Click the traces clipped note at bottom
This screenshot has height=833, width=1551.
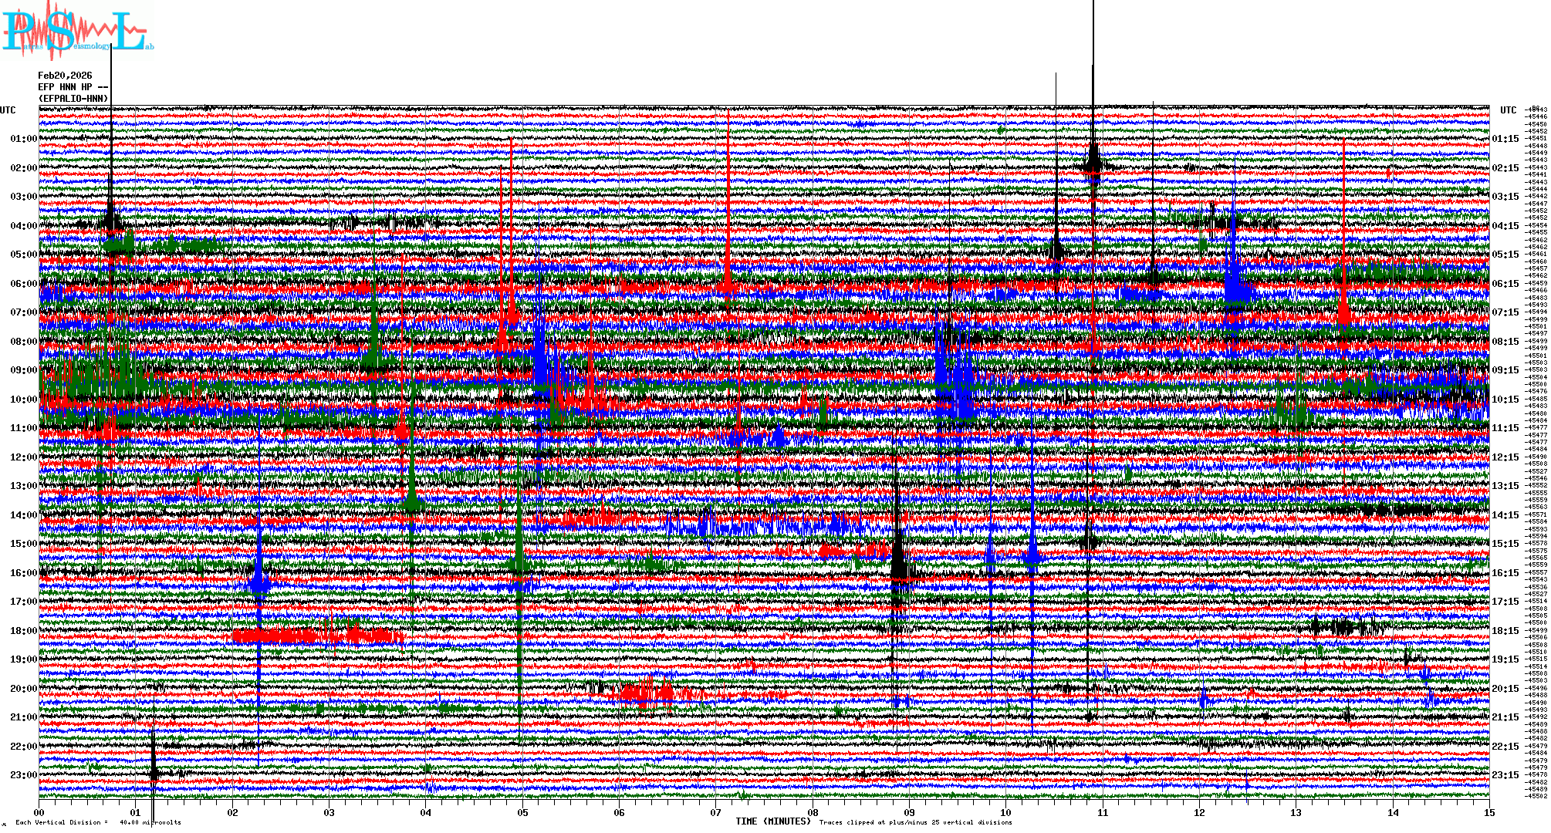pyautogui.click(x=915, y=822)
